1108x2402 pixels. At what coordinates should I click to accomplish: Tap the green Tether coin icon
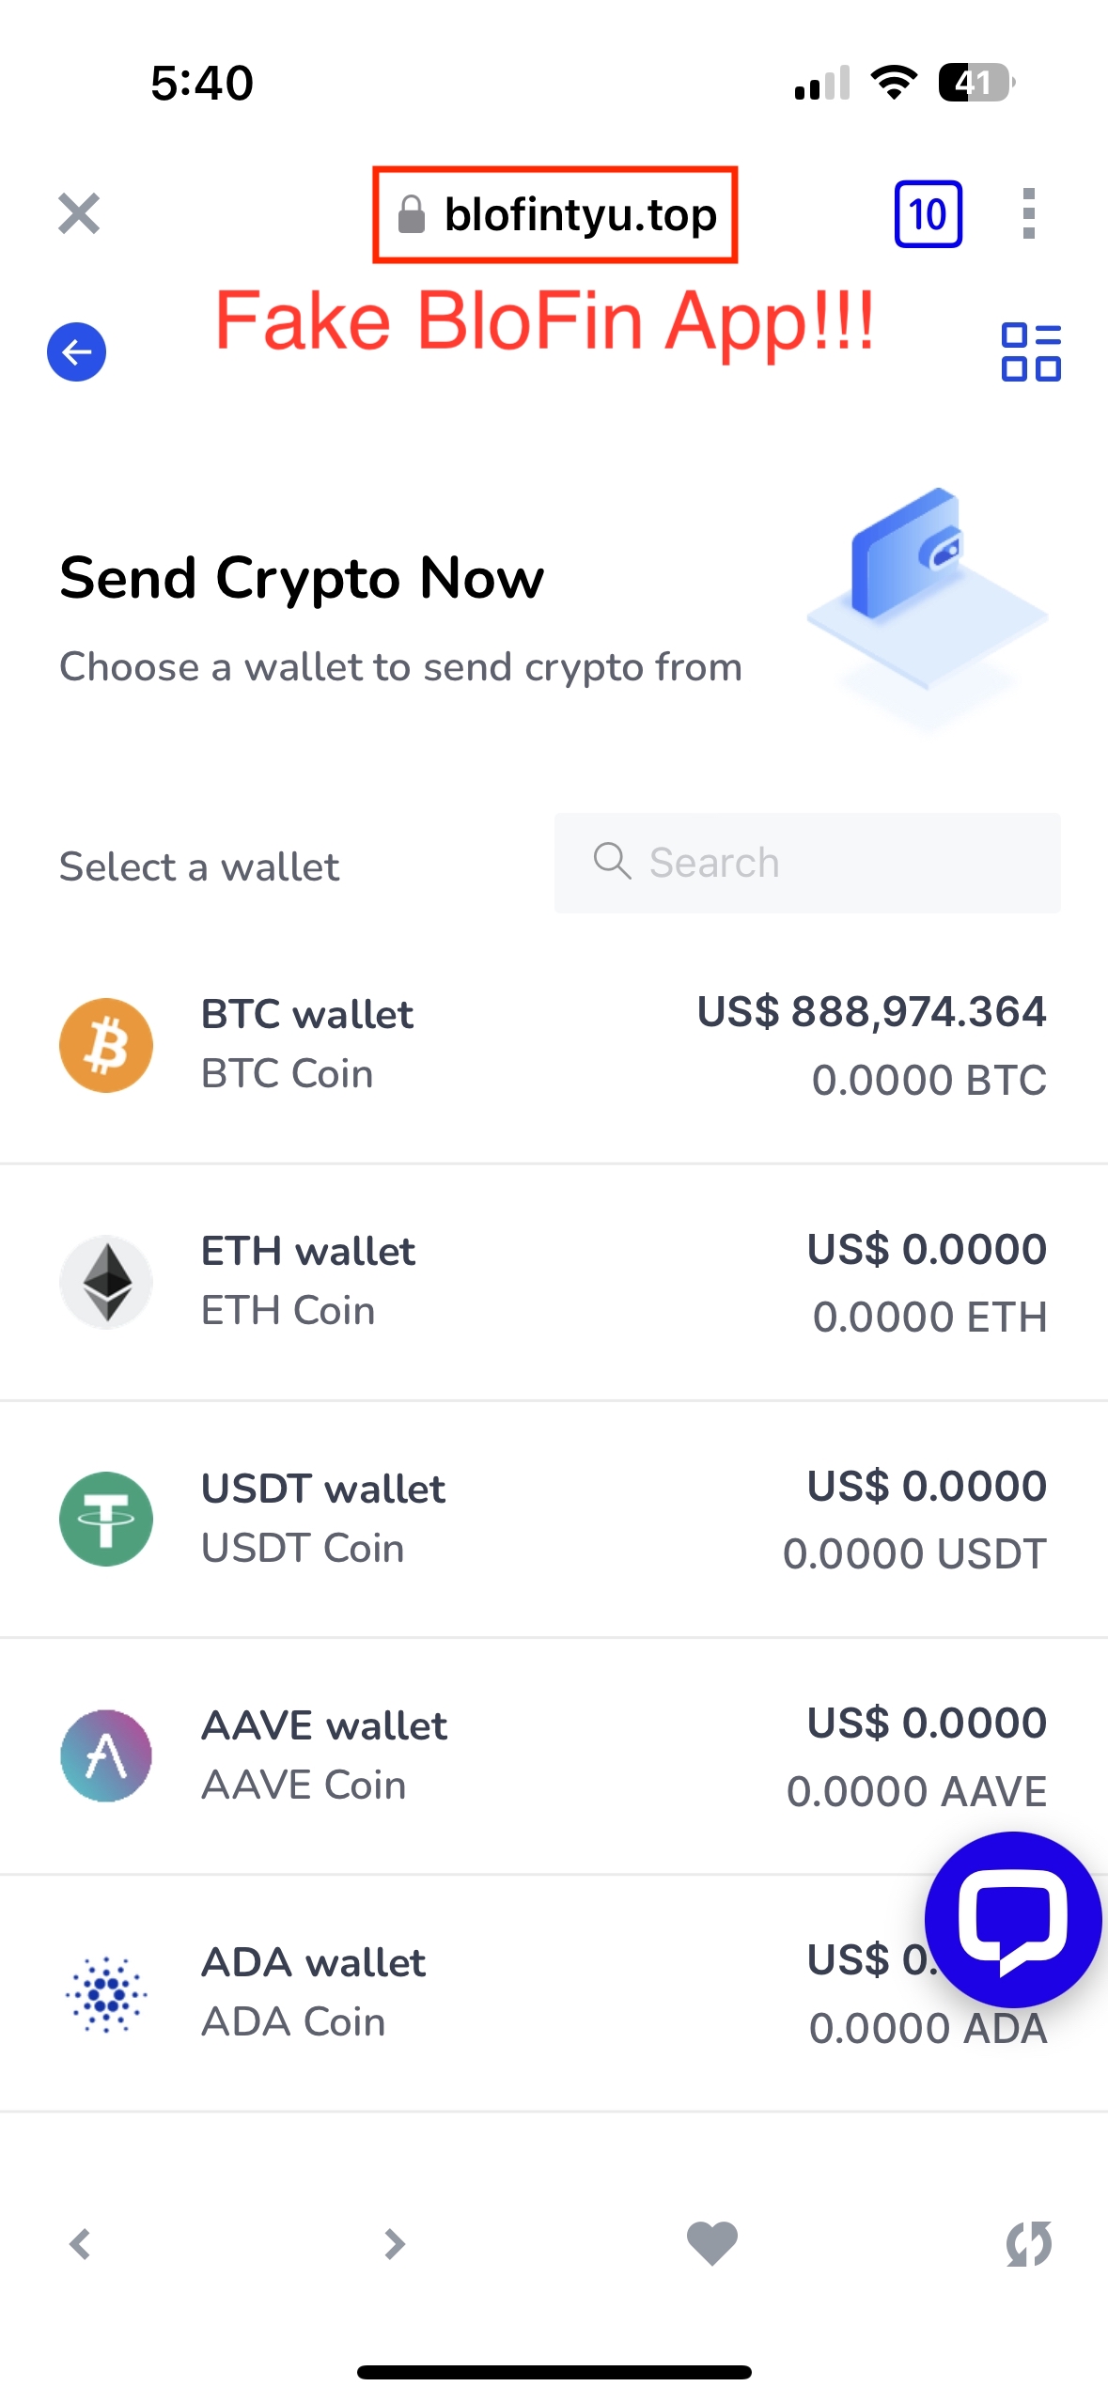(x=106, y=1519)
